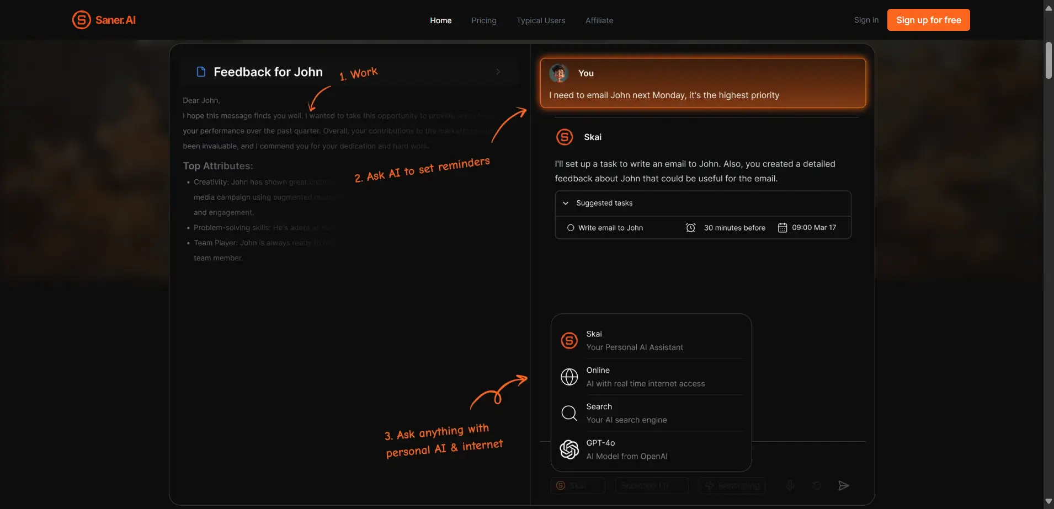Check off the Write email to John task
The image size is (1054, 509).
[x=571, y=228]
